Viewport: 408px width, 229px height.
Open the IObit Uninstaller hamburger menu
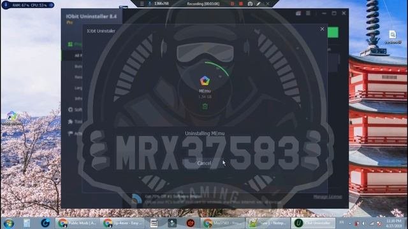point(308,13)
